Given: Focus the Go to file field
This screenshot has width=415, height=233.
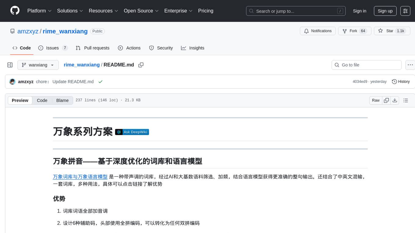Looking at the screenshot, I should click(x=366, y=65).
